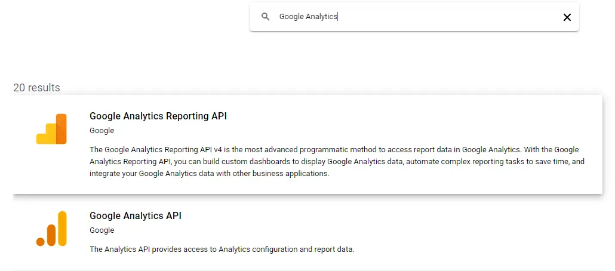Click the magnifying glass search icon

266,17
